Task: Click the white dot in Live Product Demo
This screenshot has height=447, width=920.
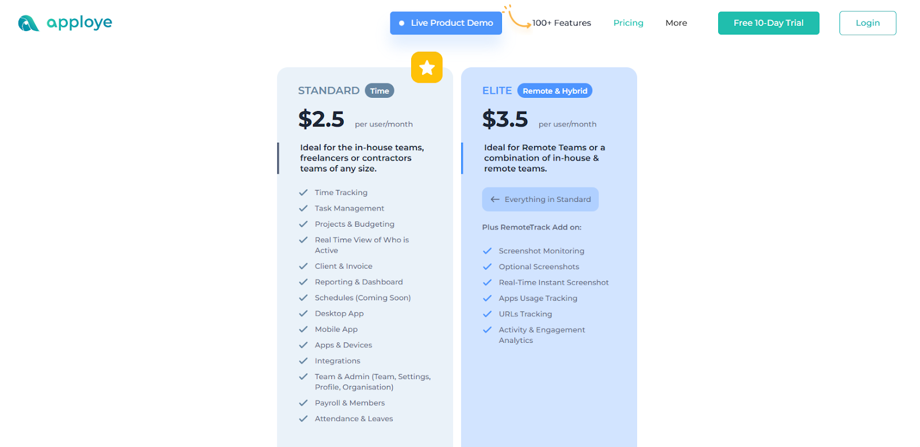Action: (401, 23)
